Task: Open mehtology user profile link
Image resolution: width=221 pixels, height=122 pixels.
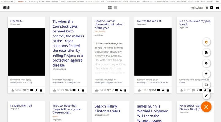Action: (197, 8)
